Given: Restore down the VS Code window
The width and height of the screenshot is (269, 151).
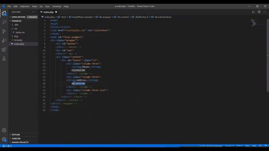Looking at the screenshot, I should (x=257, y=6).
